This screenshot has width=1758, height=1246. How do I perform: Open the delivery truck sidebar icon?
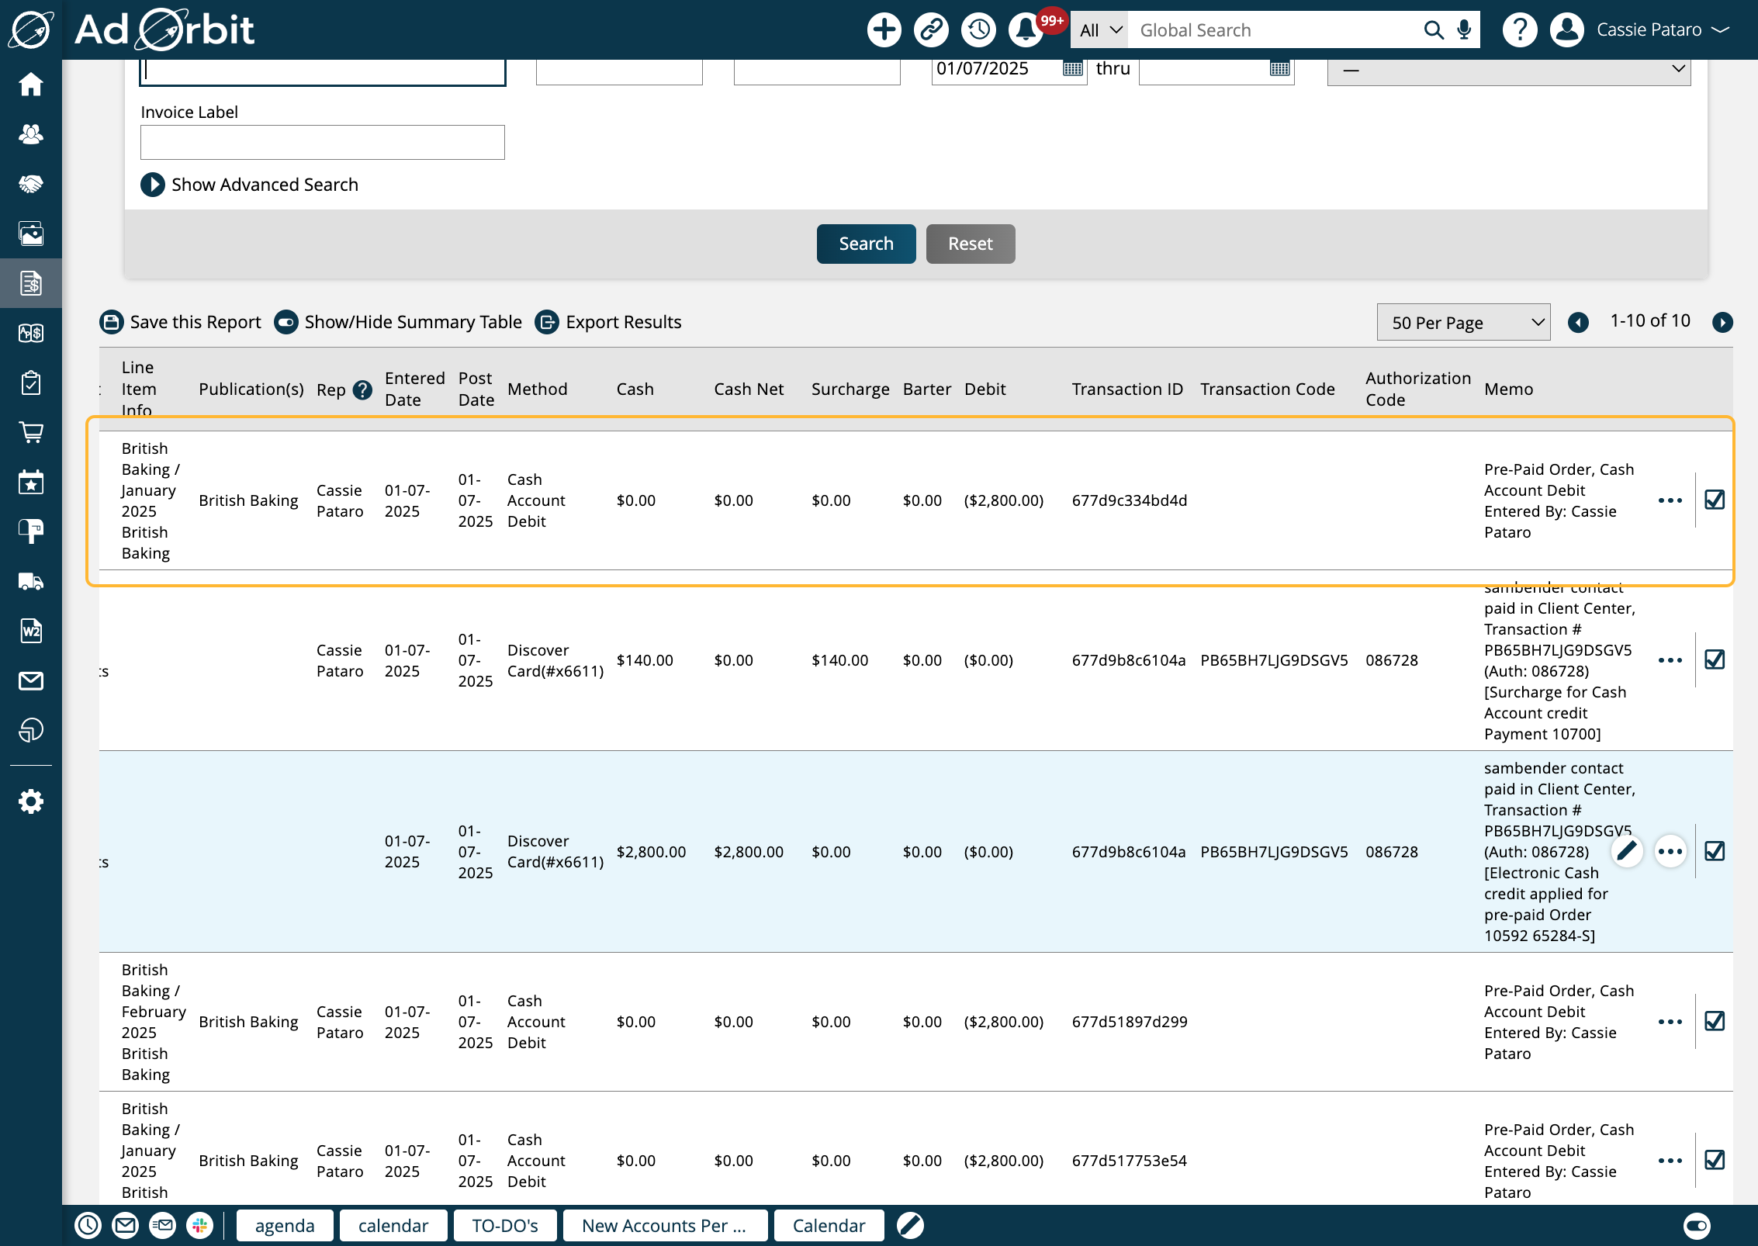(x=31, y=581)
